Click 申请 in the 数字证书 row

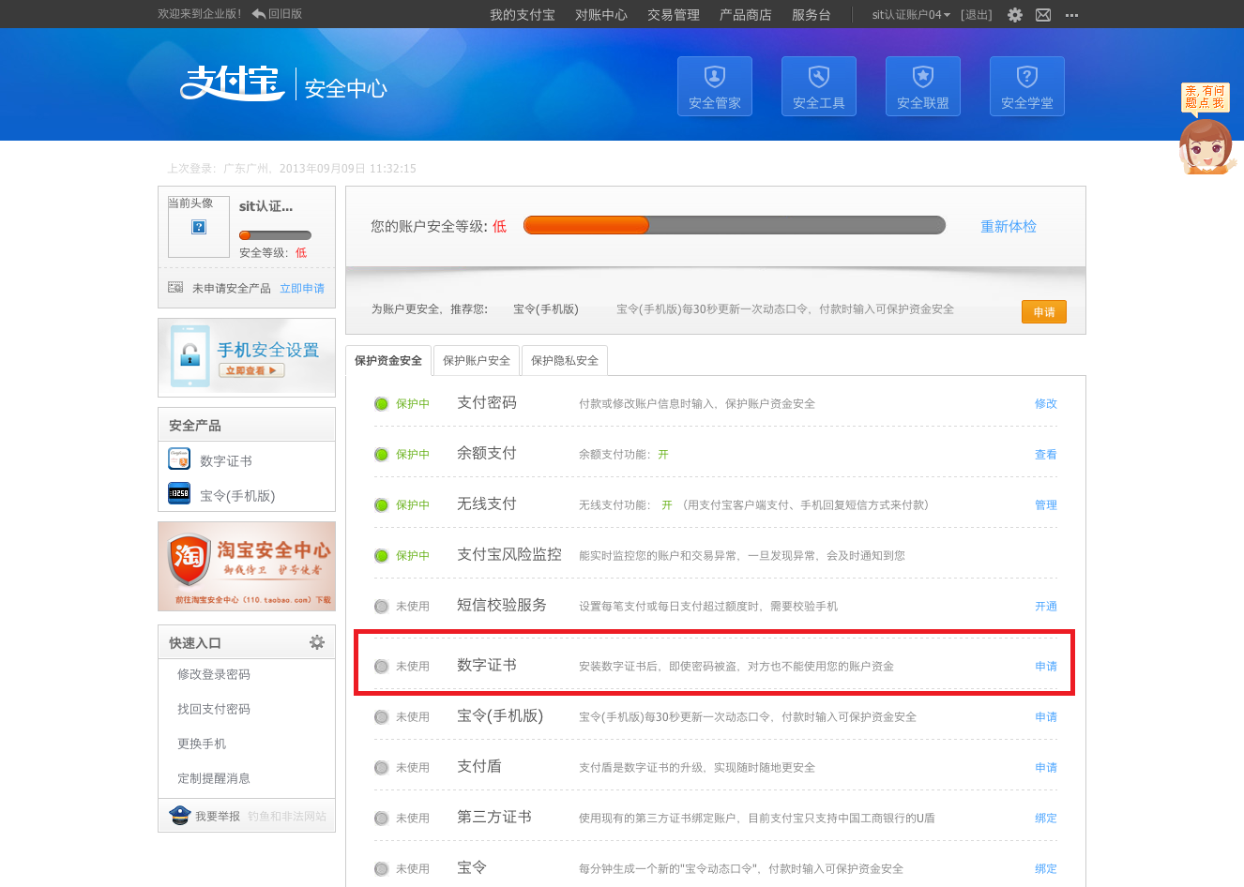click(x=1046, y=667)
